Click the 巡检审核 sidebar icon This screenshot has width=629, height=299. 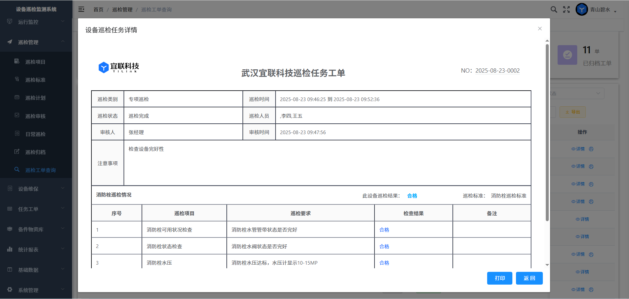coord(17,115)
